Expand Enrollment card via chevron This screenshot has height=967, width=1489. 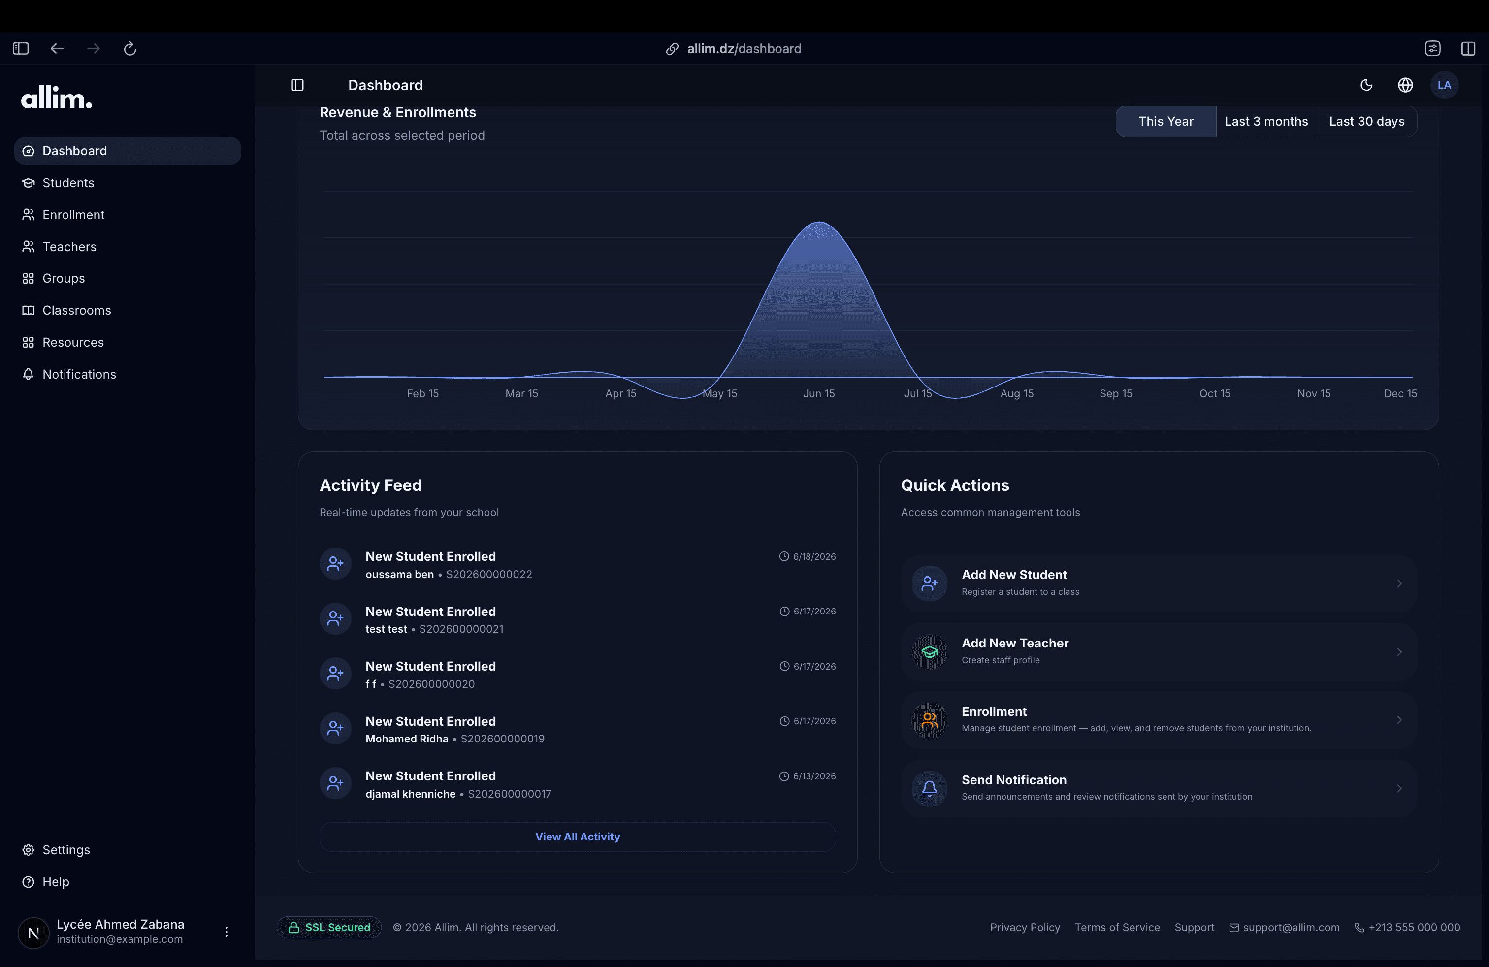(x=1399, y=720)
